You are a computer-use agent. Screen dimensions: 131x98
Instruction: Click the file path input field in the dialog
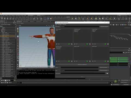83,73
